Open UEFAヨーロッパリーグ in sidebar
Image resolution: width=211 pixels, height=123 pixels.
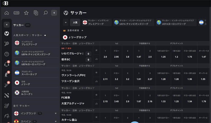(x=36, y=63)
